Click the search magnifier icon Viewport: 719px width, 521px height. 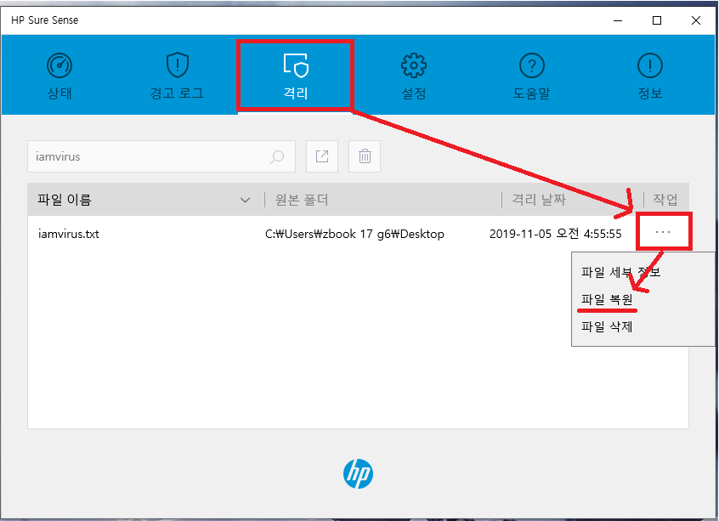pos(277,157)
